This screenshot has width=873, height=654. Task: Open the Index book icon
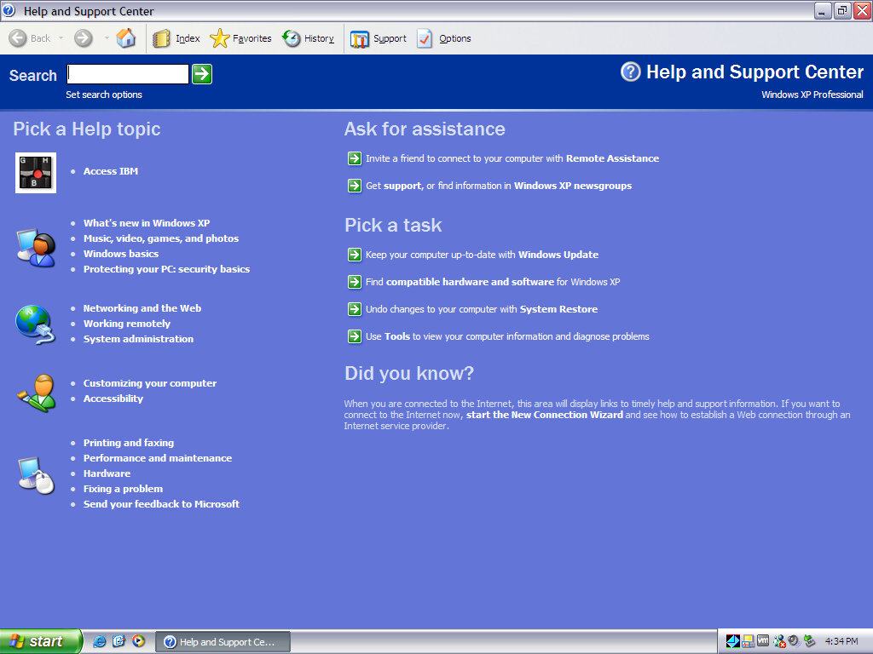click(x=162, y=38)
